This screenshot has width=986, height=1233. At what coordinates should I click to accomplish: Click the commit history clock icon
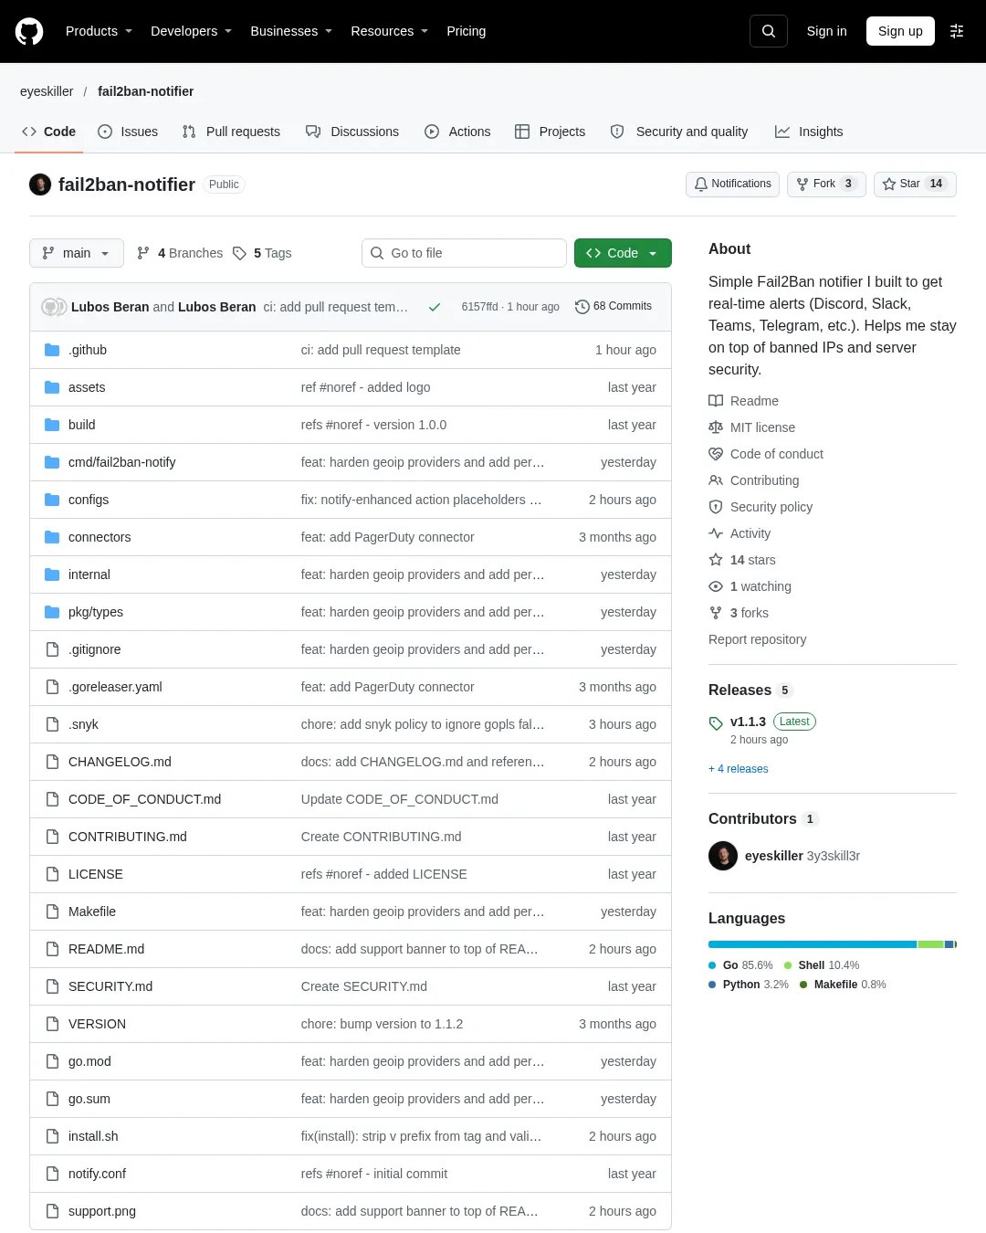(x=582, y=307)
